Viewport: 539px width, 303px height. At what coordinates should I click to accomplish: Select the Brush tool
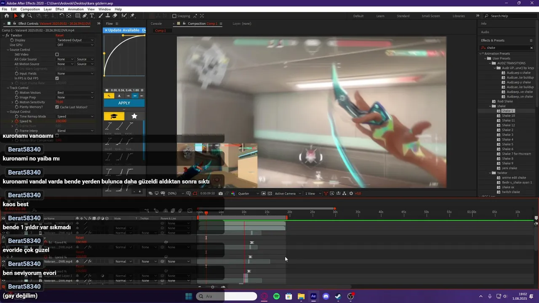tap(101, 16)
